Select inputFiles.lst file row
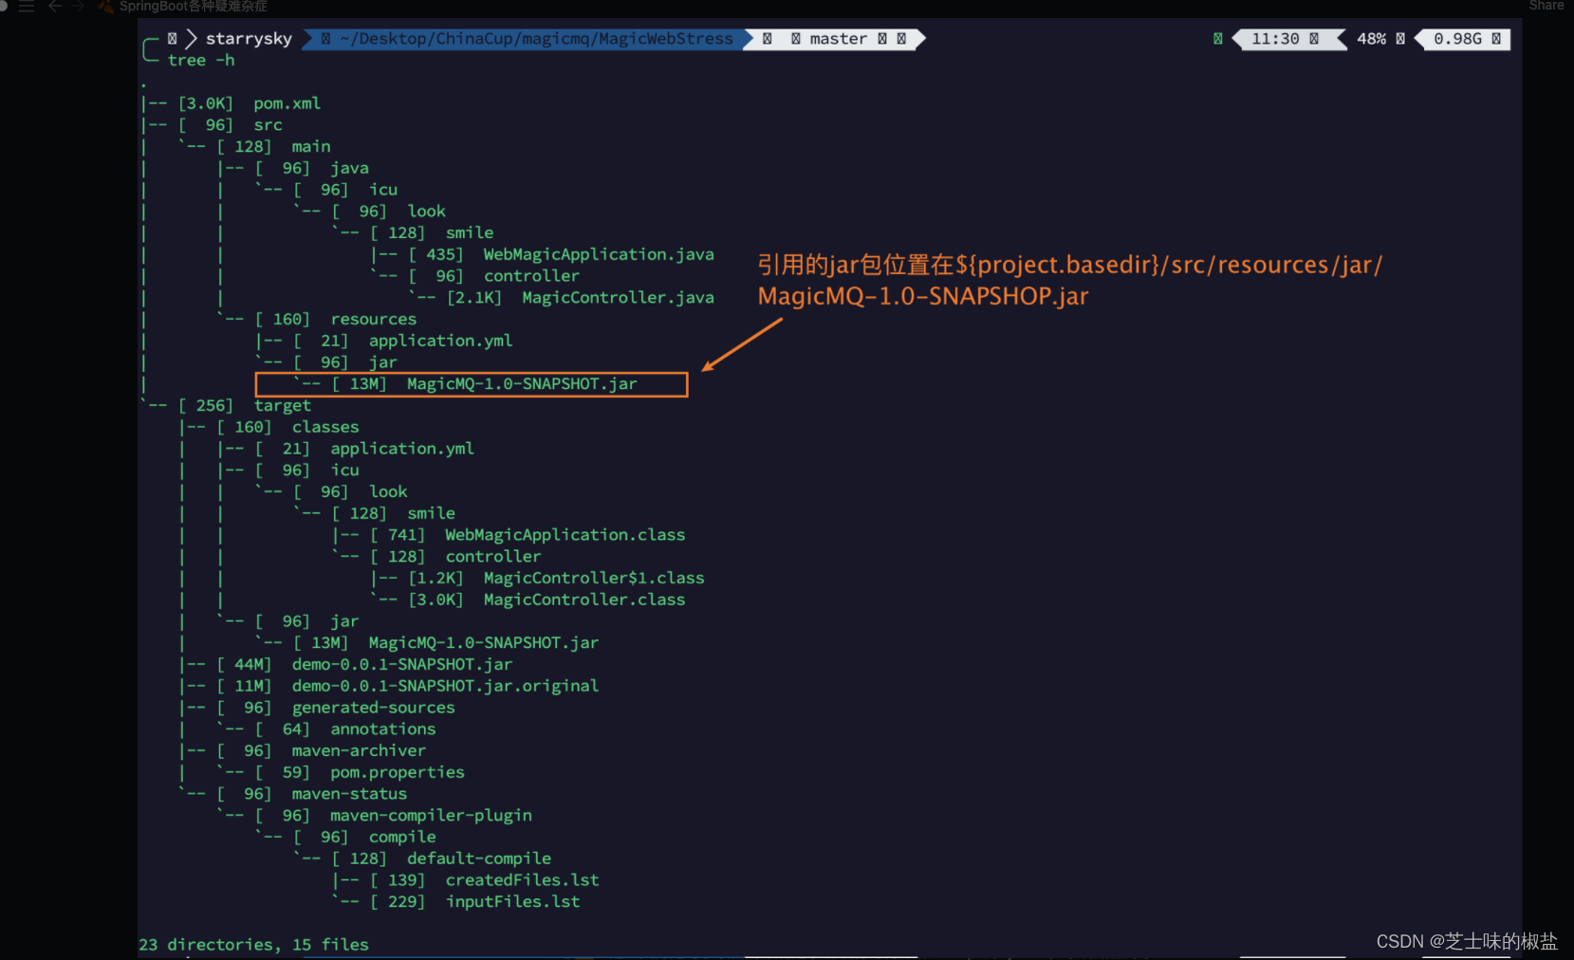The image size is (1574, 960). (x=456, y=902)
